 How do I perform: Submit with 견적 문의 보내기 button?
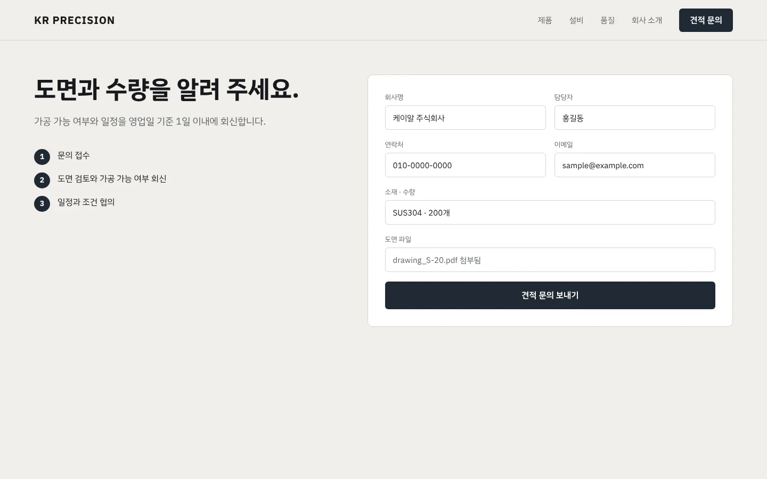pyautogui.click(x=550, y=295)
